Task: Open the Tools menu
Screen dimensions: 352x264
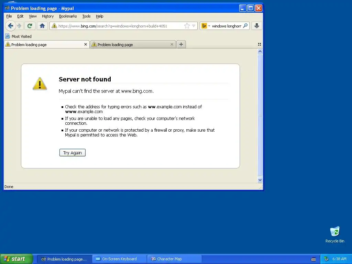Action: click(x=86, y=16)
